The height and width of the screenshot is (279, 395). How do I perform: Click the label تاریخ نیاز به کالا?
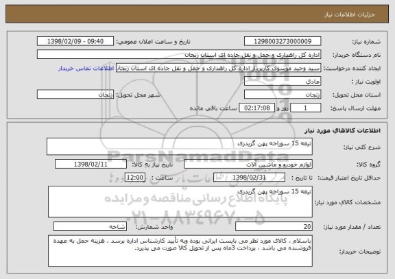click(x=152, y=165)
